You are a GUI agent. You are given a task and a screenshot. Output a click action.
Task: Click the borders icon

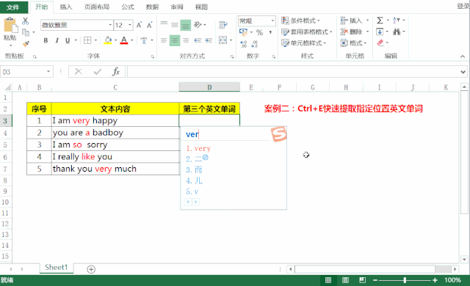pos(87,40)
